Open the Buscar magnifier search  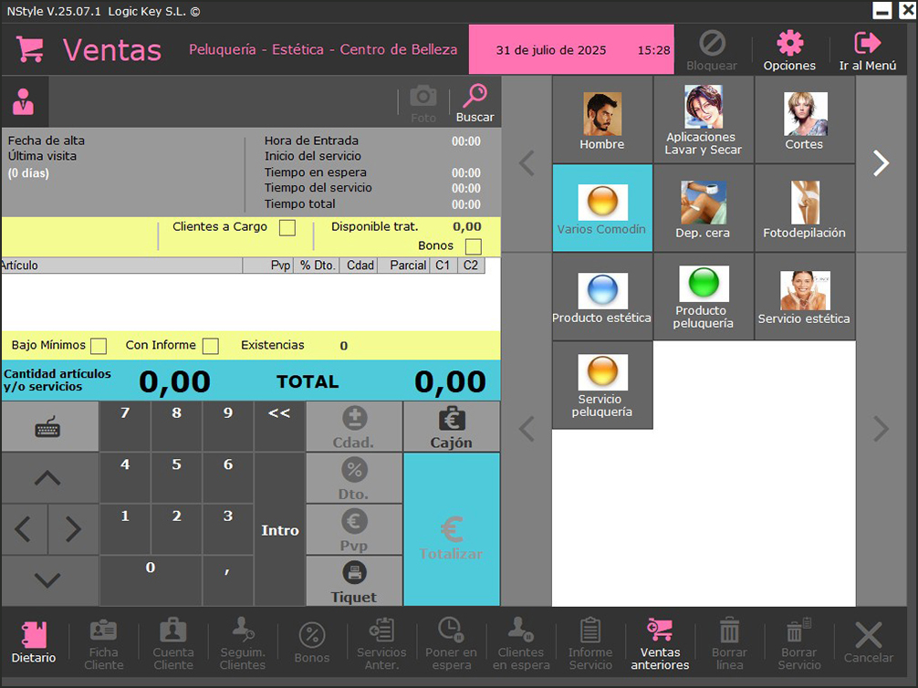(x=475, y=102)
